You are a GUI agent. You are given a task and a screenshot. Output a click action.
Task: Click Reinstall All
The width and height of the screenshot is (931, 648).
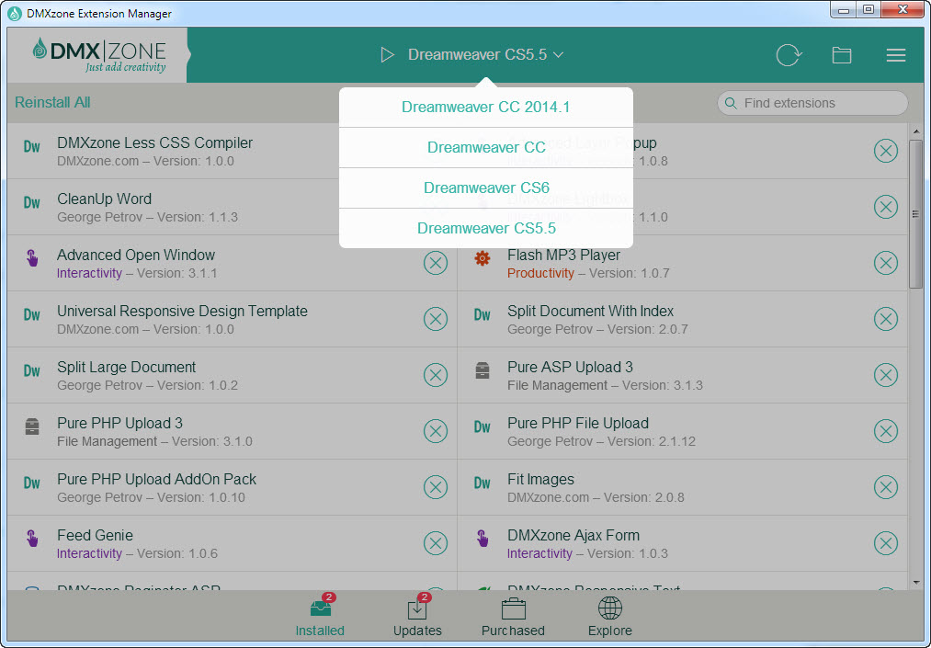point(52,102)
